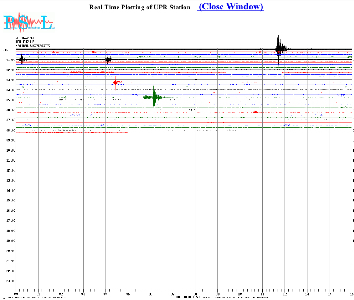Click the 01:00 hour label
Viewport: 354px width, 300px height.
coord(11,60)
